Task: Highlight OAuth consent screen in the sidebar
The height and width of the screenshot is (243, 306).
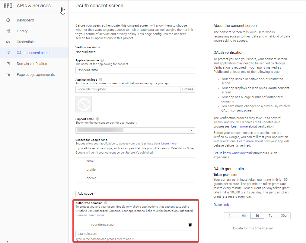Action: pyautogui.click(x=34, y=53)
